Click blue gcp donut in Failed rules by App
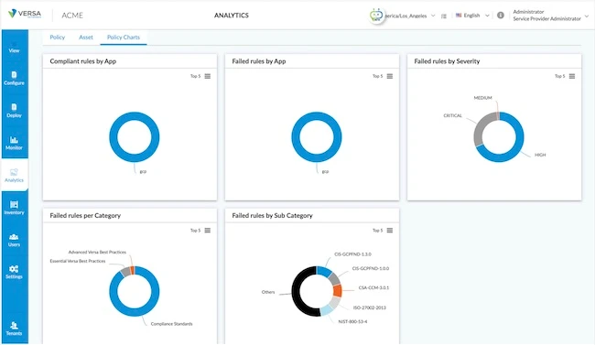 pyautogui.click(x=317, y=115)
